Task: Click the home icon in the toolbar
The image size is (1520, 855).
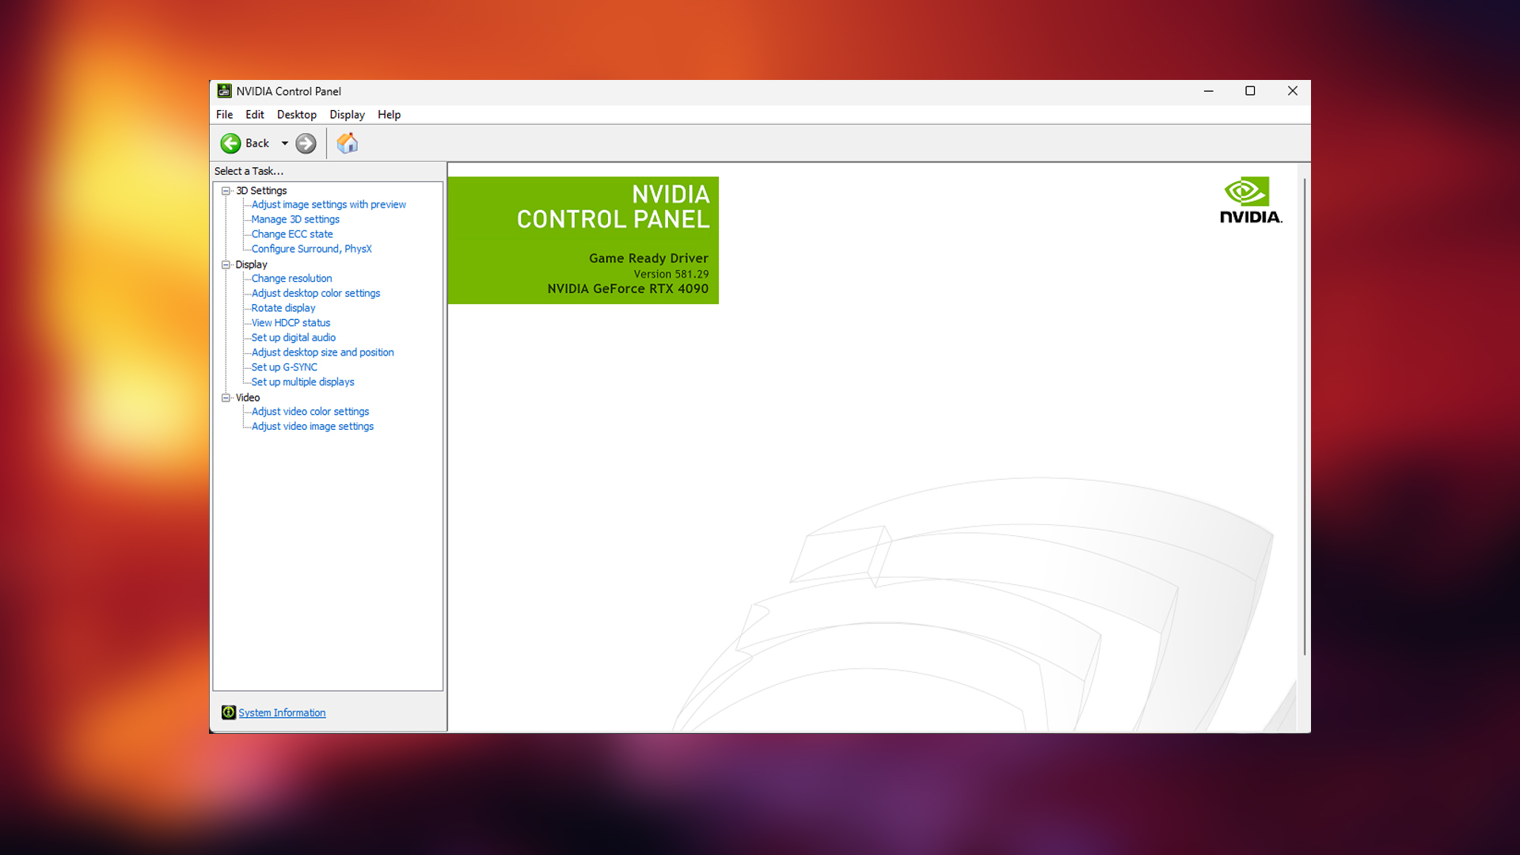Action: coord(347,143)
